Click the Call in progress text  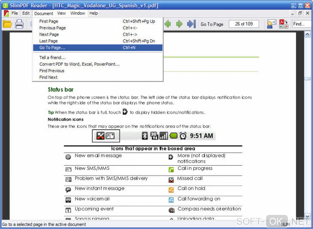click(195, 168)
